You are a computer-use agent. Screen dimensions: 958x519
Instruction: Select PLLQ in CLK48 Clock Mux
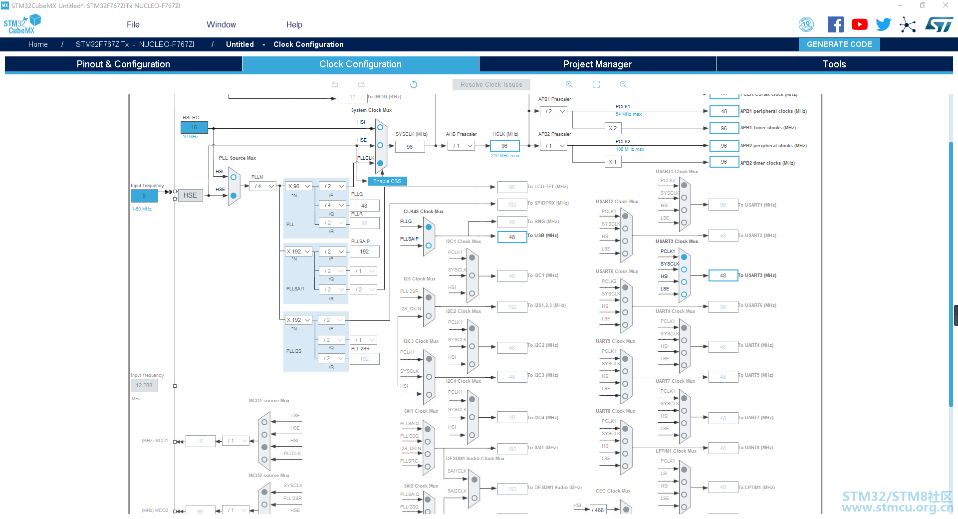pyautogui.click(x=429, y=227)
